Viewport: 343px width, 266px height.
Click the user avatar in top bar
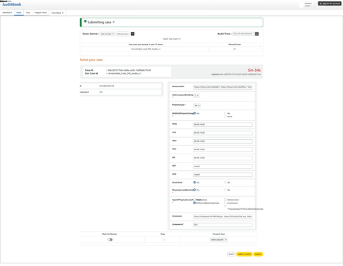[x=301, y=5]
